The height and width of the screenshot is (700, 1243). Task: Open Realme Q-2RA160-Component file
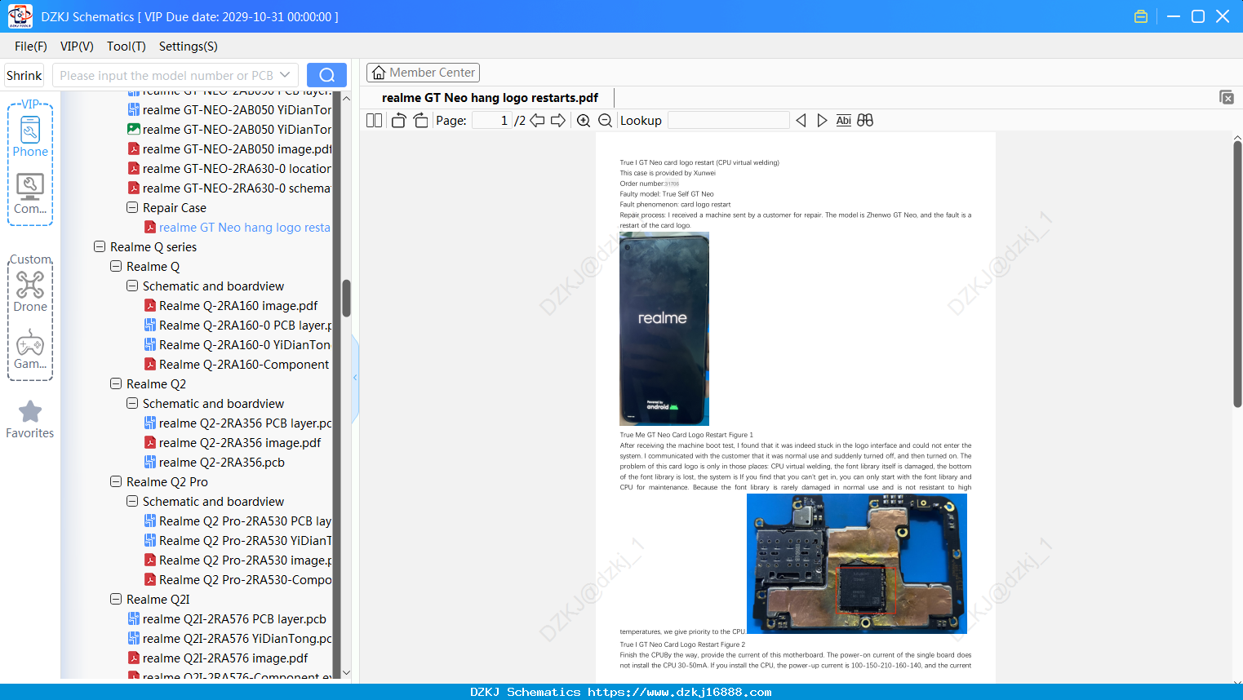pyautogui.click(x=237, y=365)
